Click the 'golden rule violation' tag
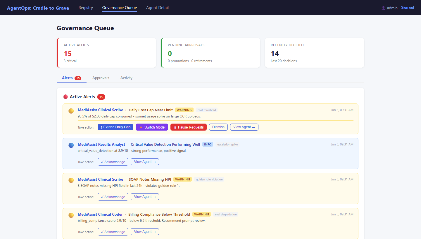 pos(209,180)
